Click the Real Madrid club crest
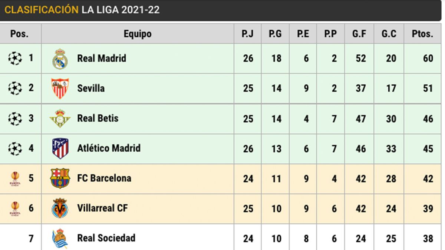The height and width of the screenshot is (250, 445). (x=60, y=59)
